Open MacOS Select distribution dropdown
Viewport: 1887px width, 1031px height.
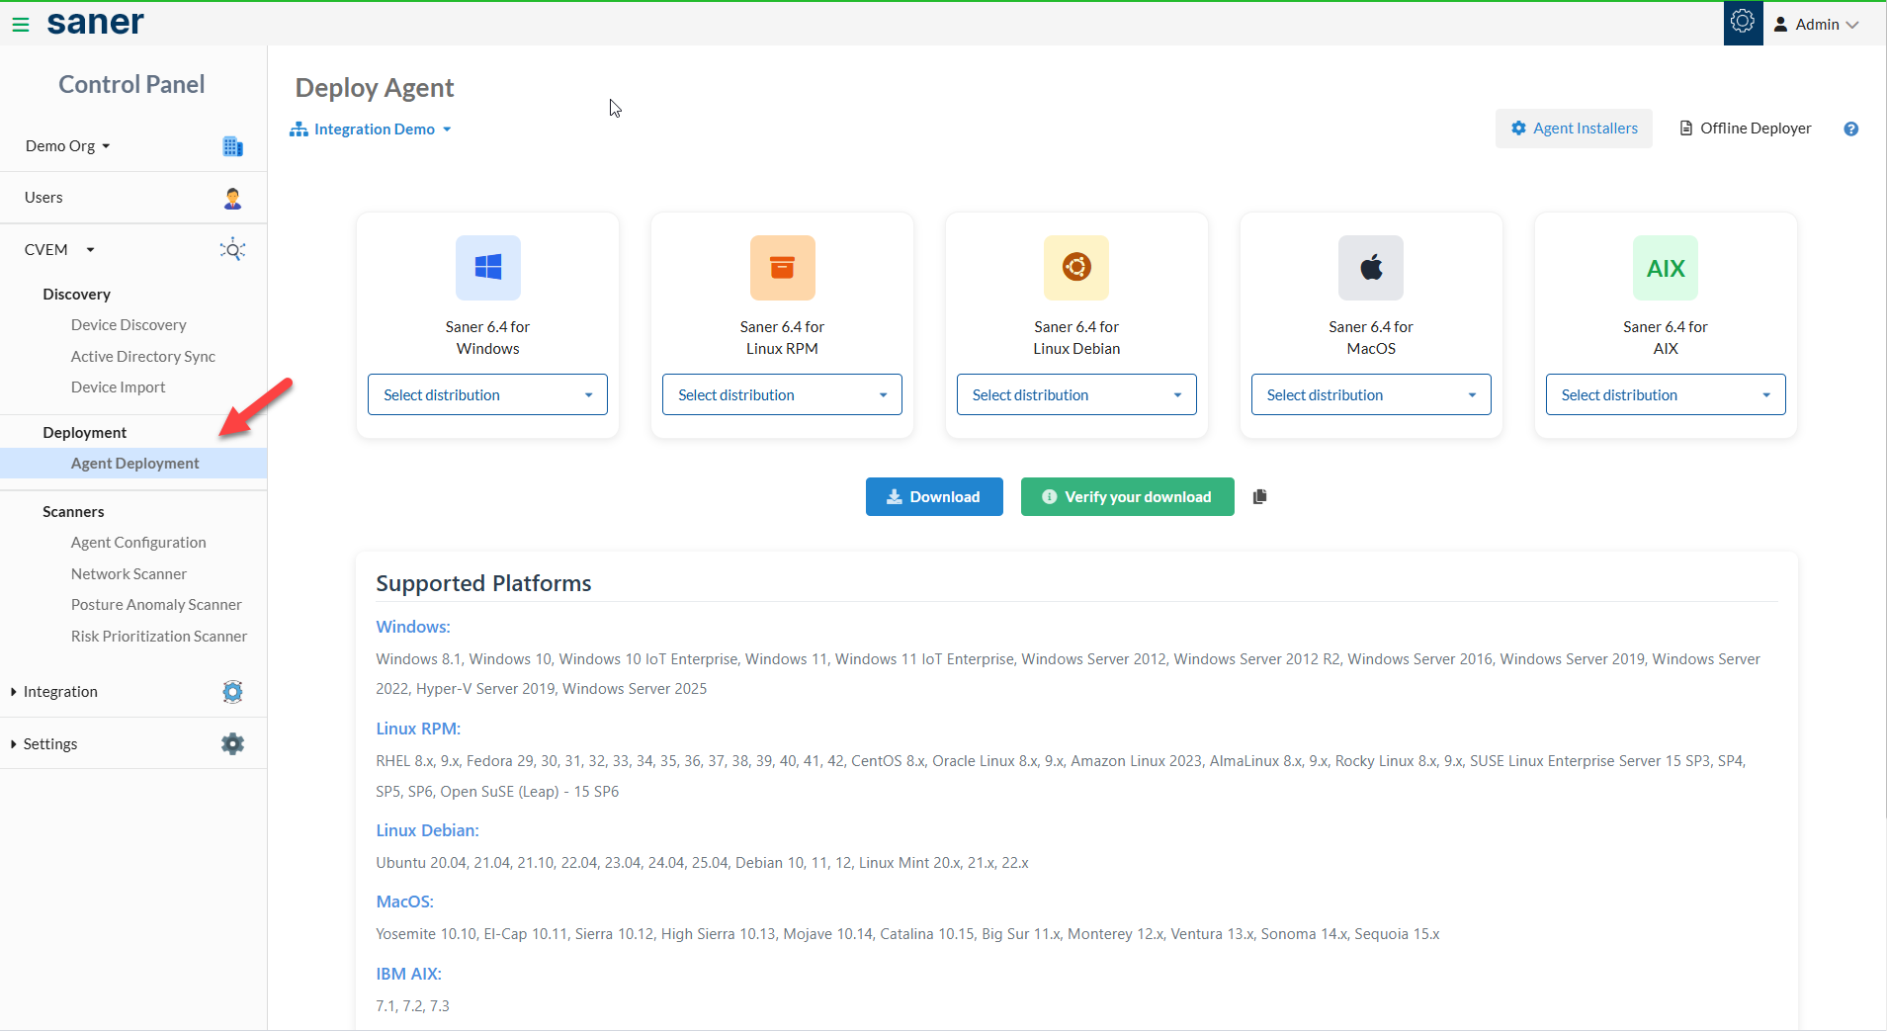point(1371,394)
